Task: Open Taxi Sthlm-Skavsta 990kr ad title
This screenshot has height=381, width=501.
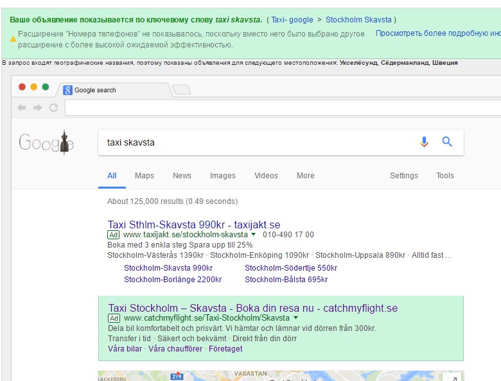Action: click(x=194, y=224)
